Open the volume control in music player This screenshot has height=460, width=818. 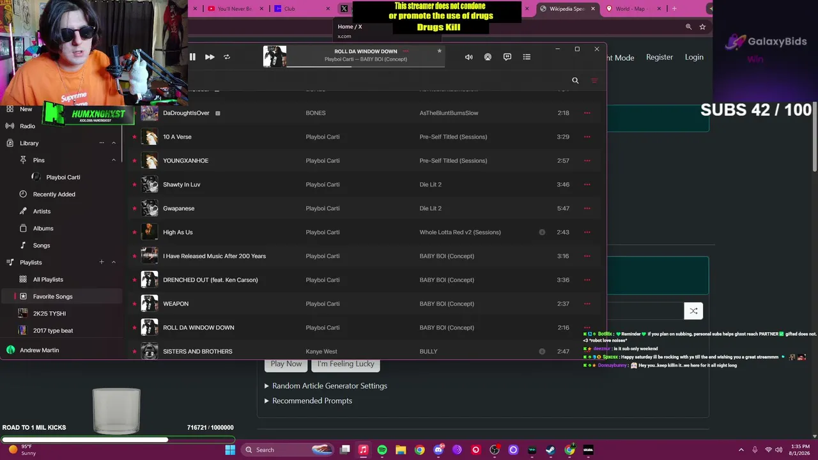[468, 57]
